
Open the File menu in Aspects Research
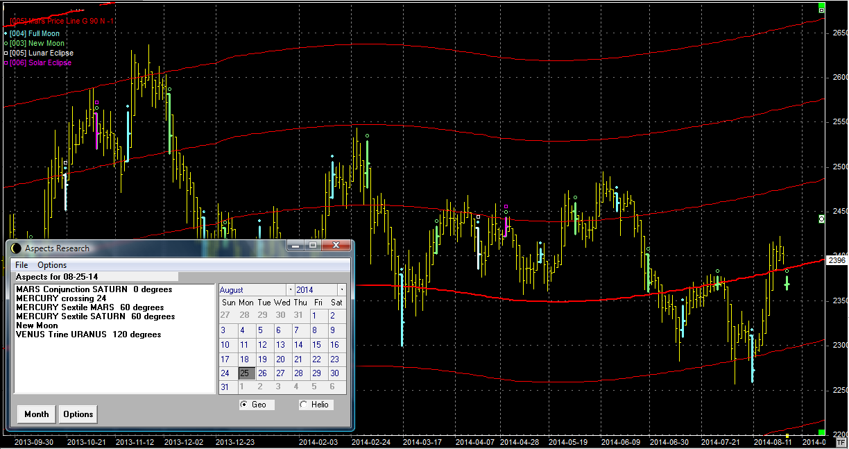pyautogui.click(x=22, y=265)
